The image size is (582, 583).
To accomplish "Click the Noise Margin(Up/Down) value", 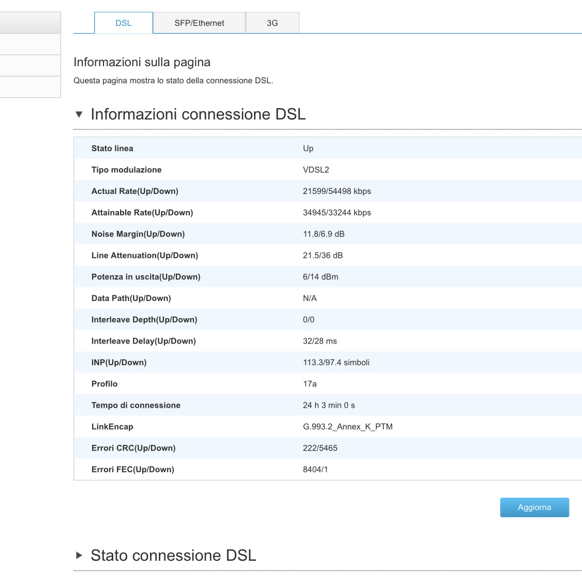I will click(323, 234).
